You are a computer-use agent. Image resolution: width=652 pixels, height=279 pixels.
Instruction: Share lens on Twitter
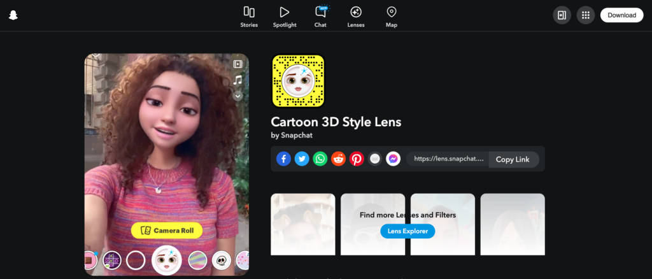(x=302, y=159)
